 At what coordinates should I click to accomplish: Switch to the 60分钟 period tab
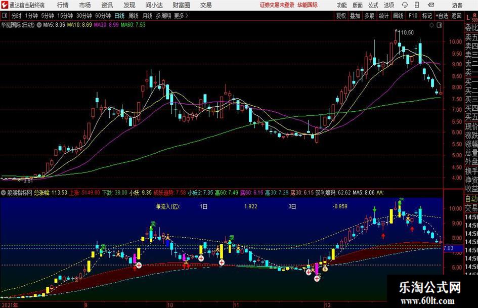[x=103, y=16]
